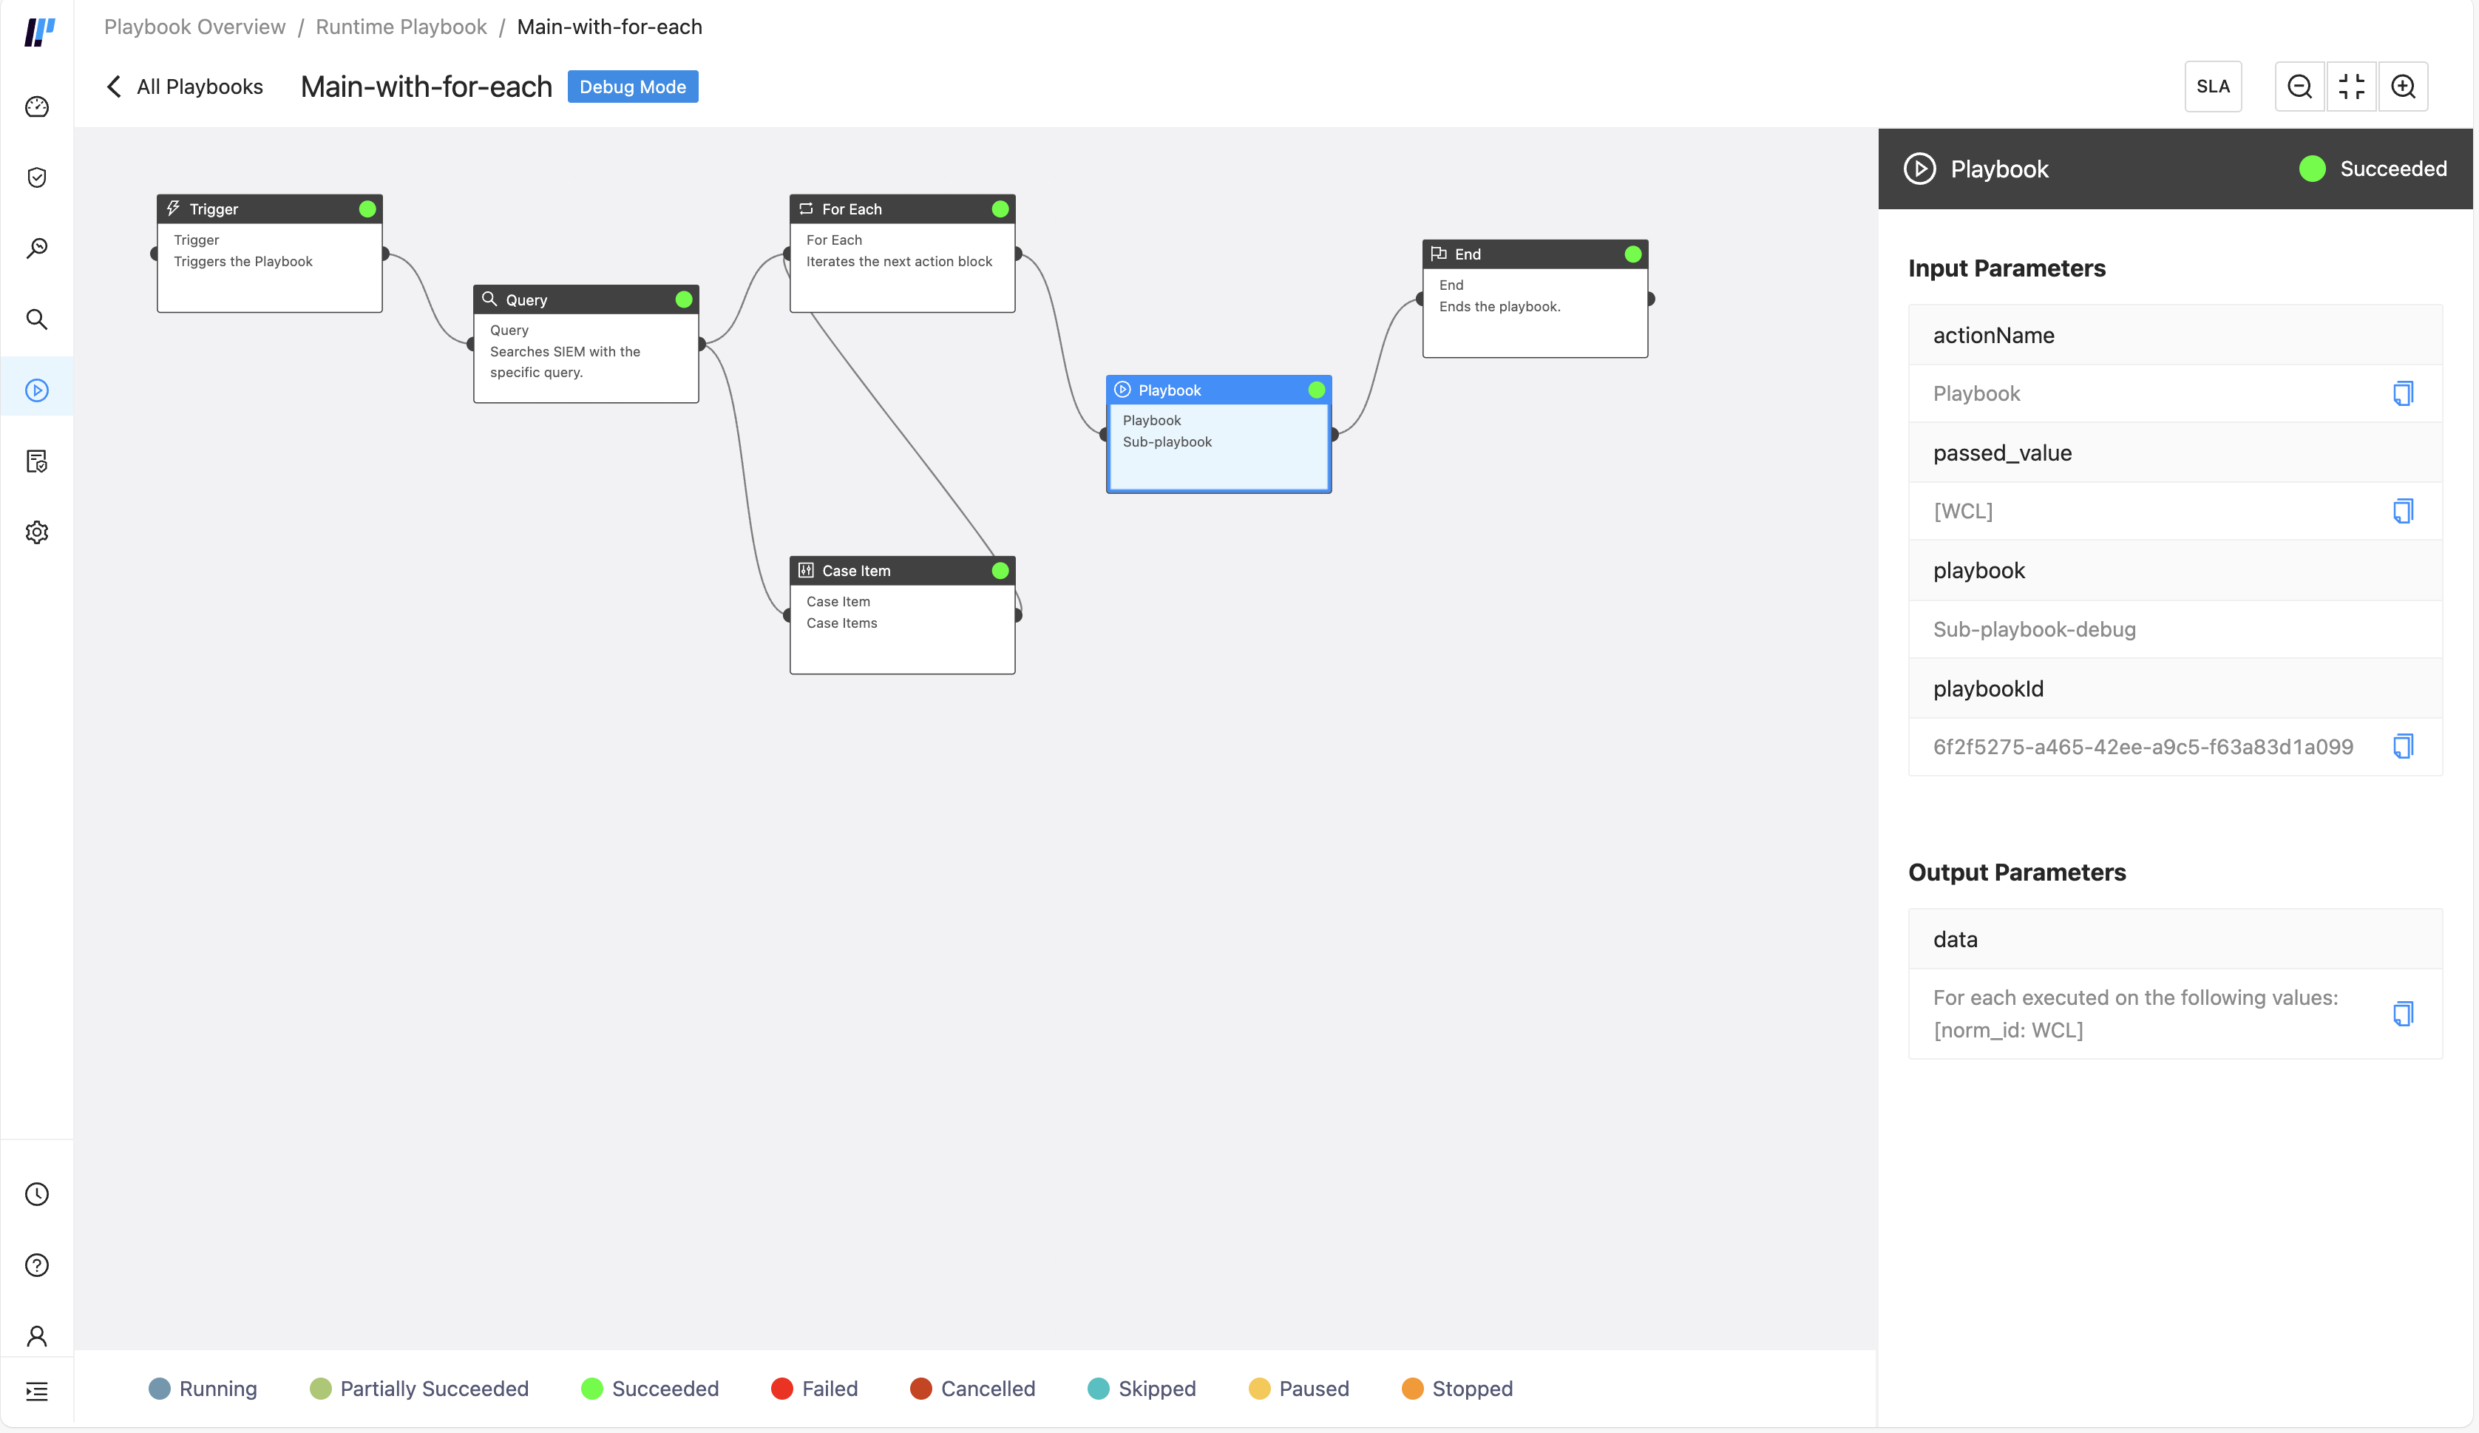Click the Query node's green status dot

[x=684, y=299]
